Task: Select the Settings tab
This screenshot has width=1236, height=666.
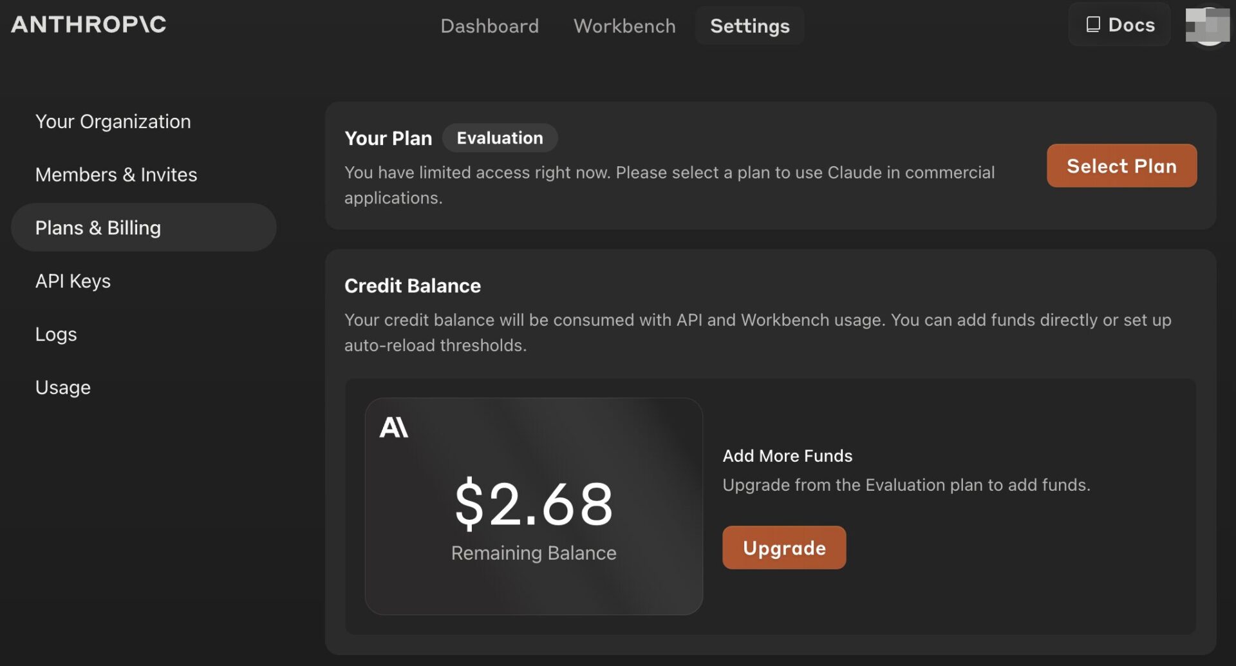Action: click(749, 26)
